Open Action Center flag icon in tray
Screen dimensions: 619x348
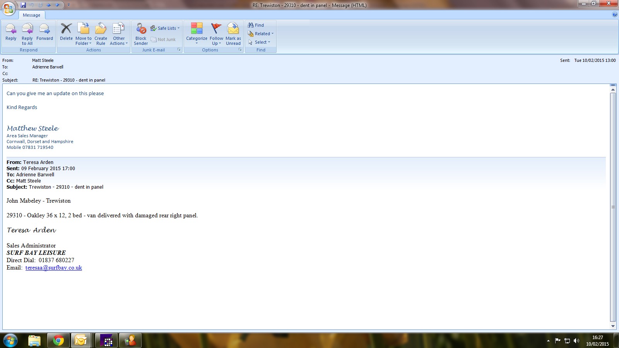tap(557, 341)
